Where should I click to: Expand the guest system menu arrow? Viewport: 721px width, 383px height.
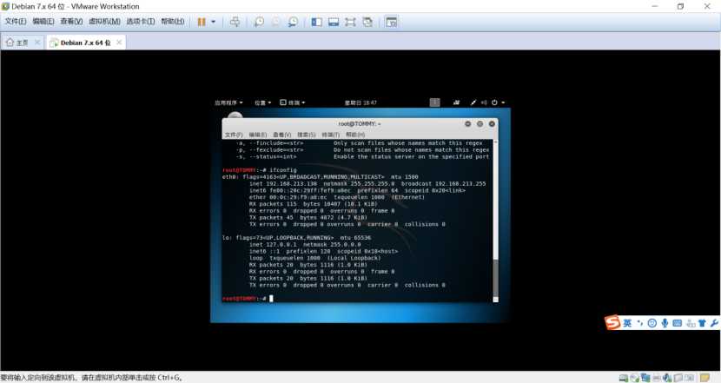[503, 102]
